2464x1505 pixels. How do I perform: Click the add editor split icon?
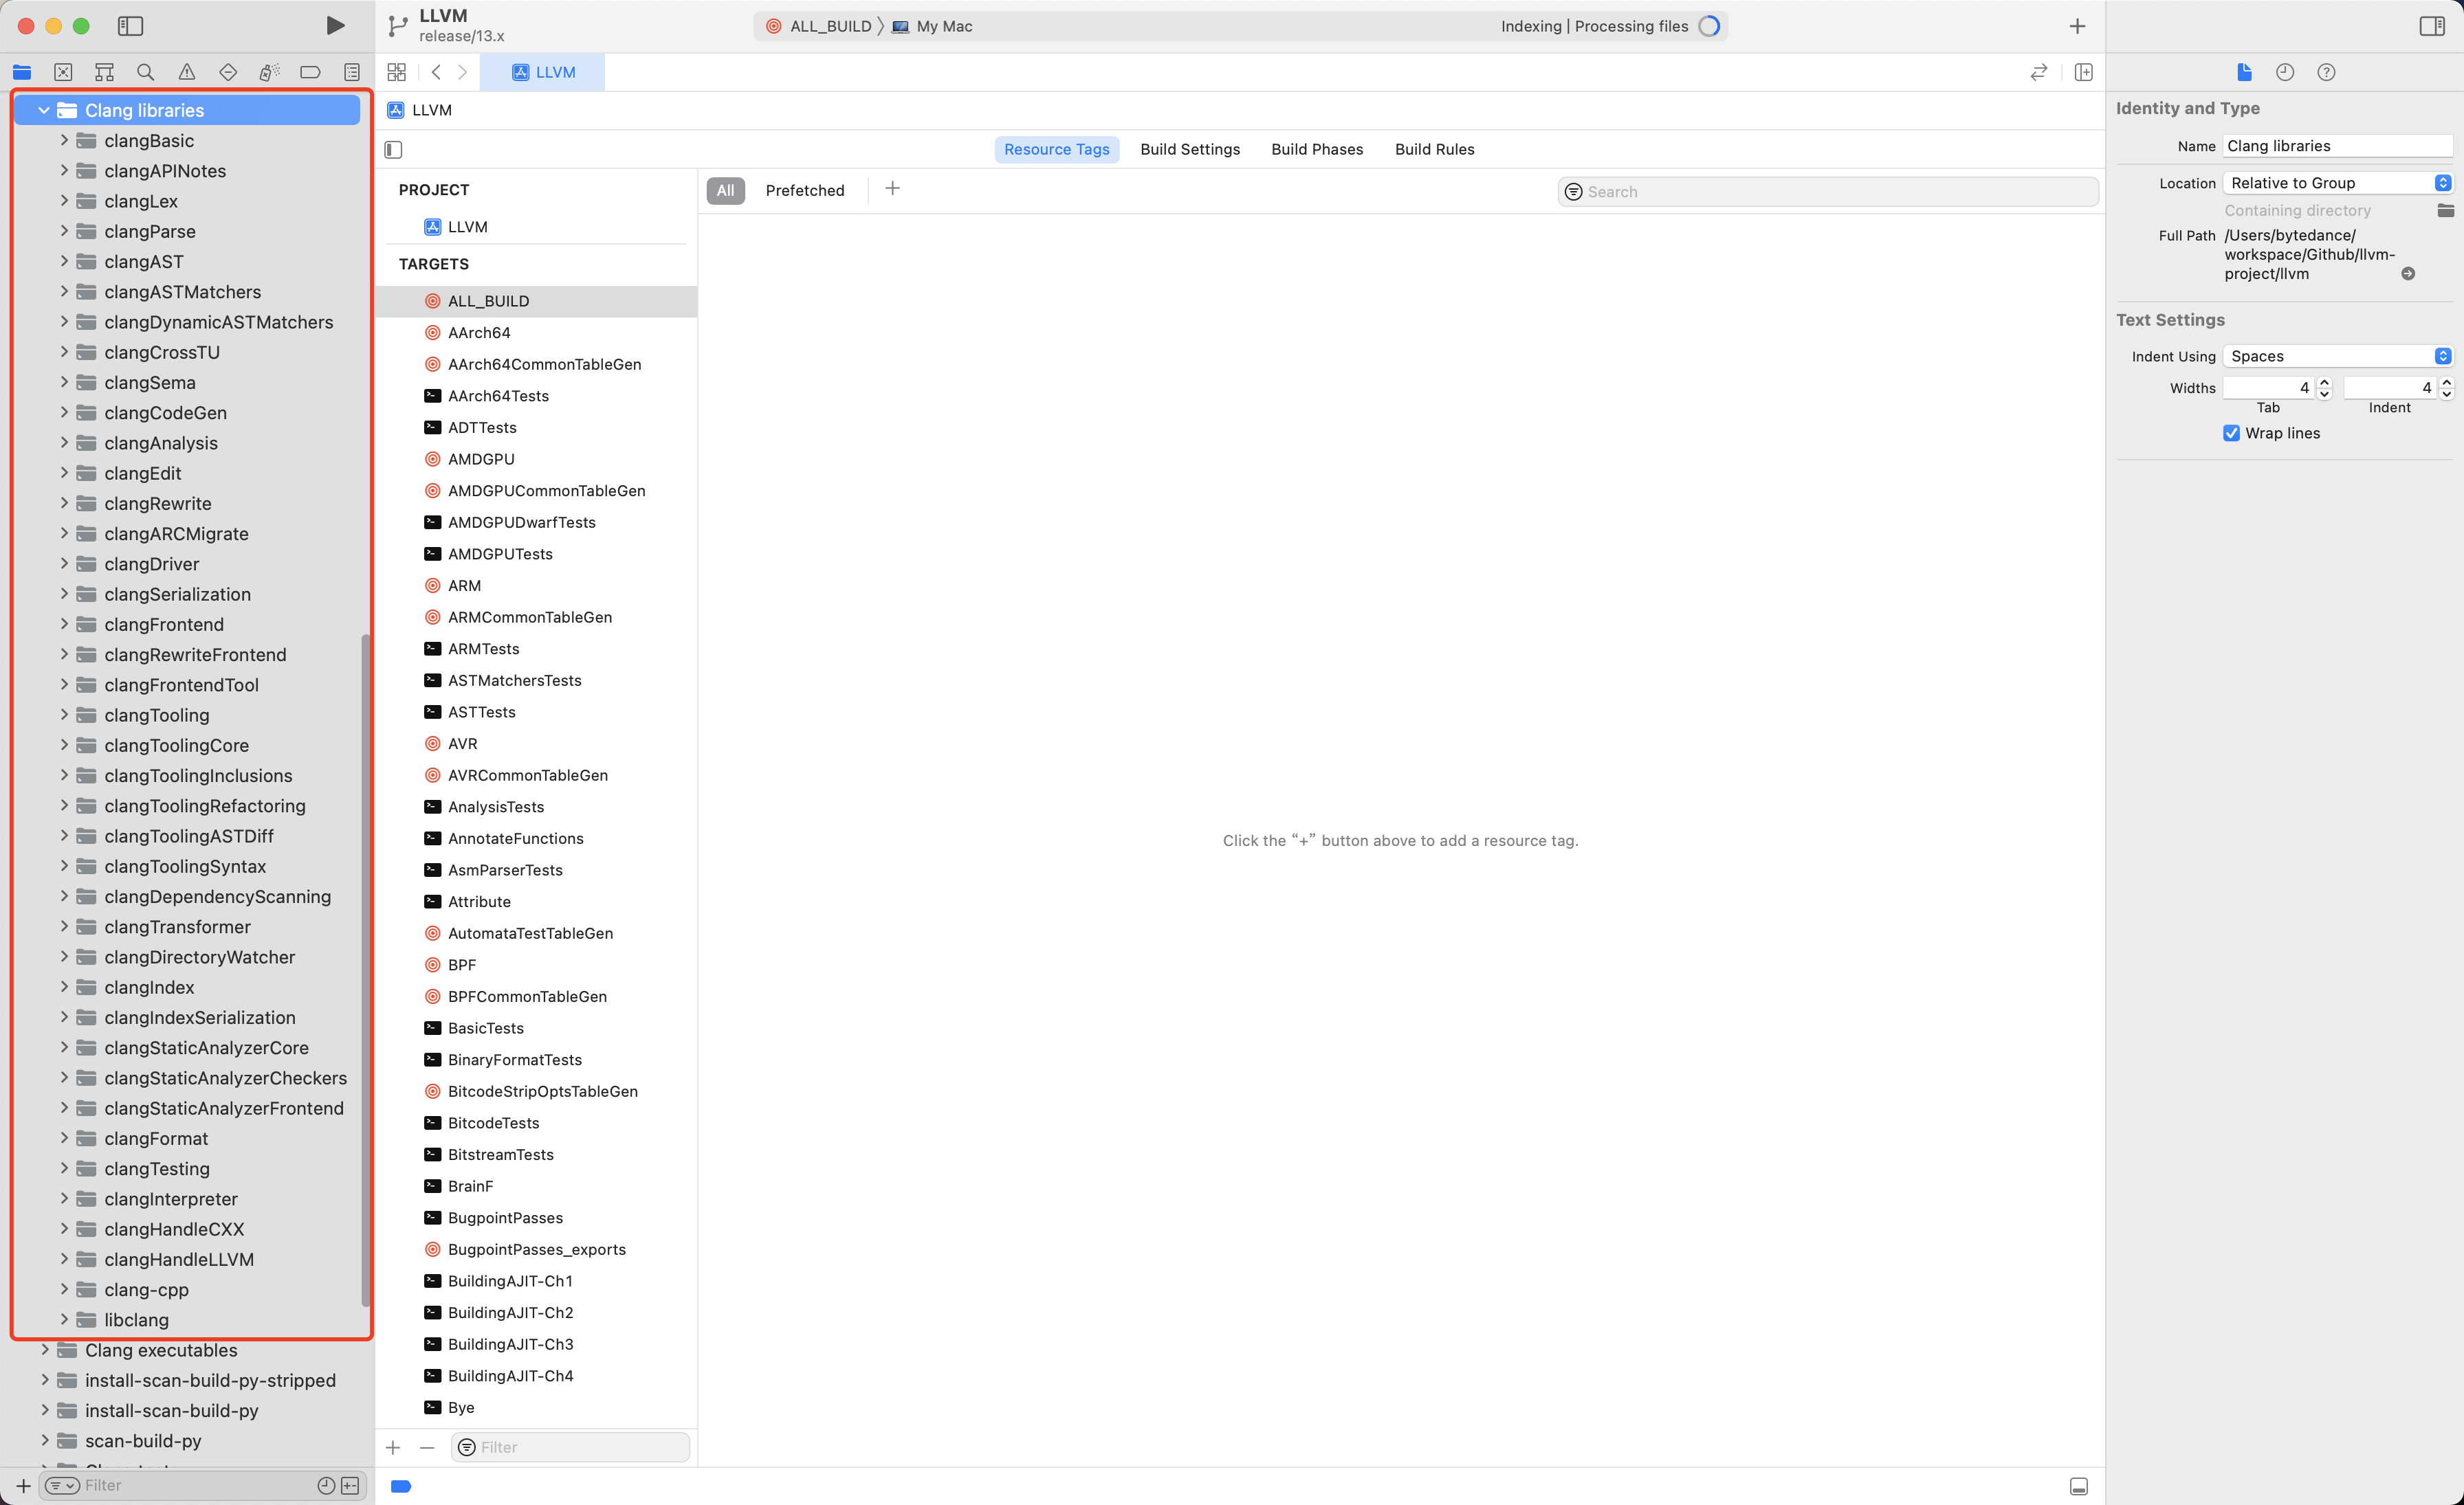[x=2083, y=72]
